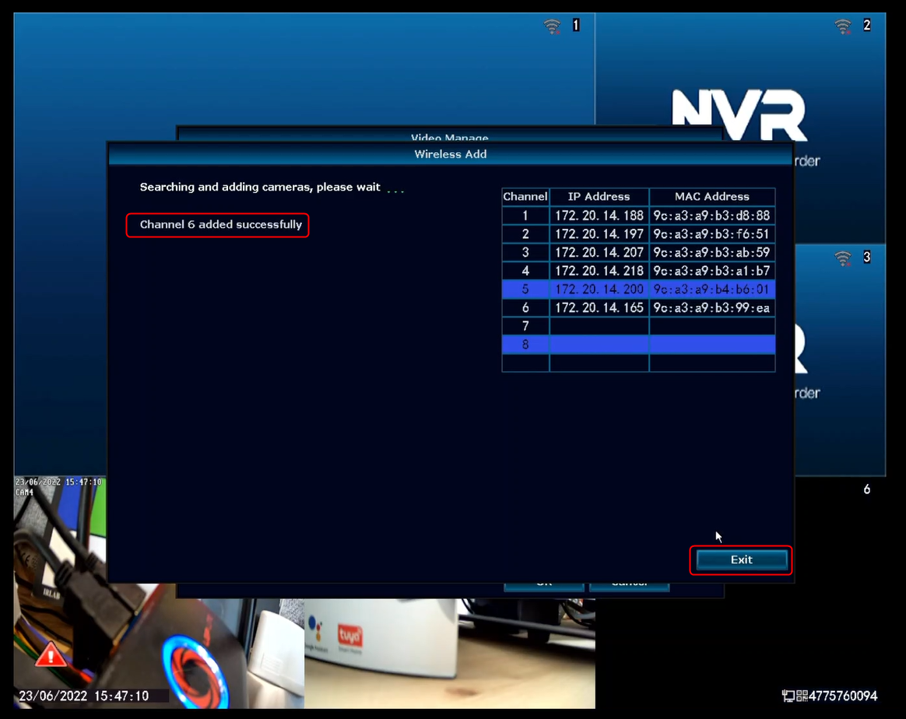The image size is (906, 719).
Task: Click the Wi-Fi signal icon for channel 3
Action: 842,257
